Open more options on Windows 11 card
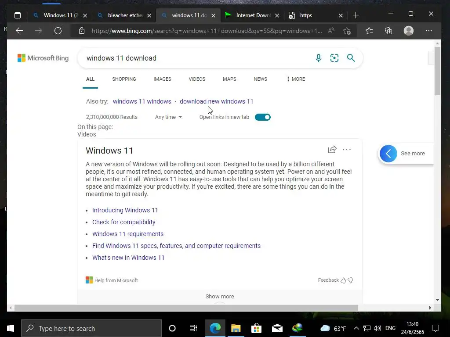The image size is (450, 337). point(347,150)
